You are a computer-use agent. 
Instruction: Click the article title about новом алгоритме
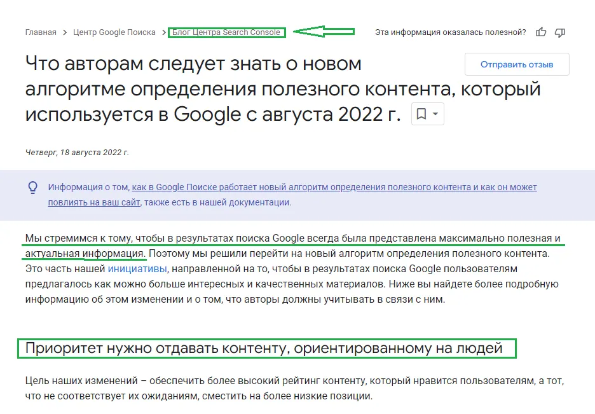tap(282, 89)
